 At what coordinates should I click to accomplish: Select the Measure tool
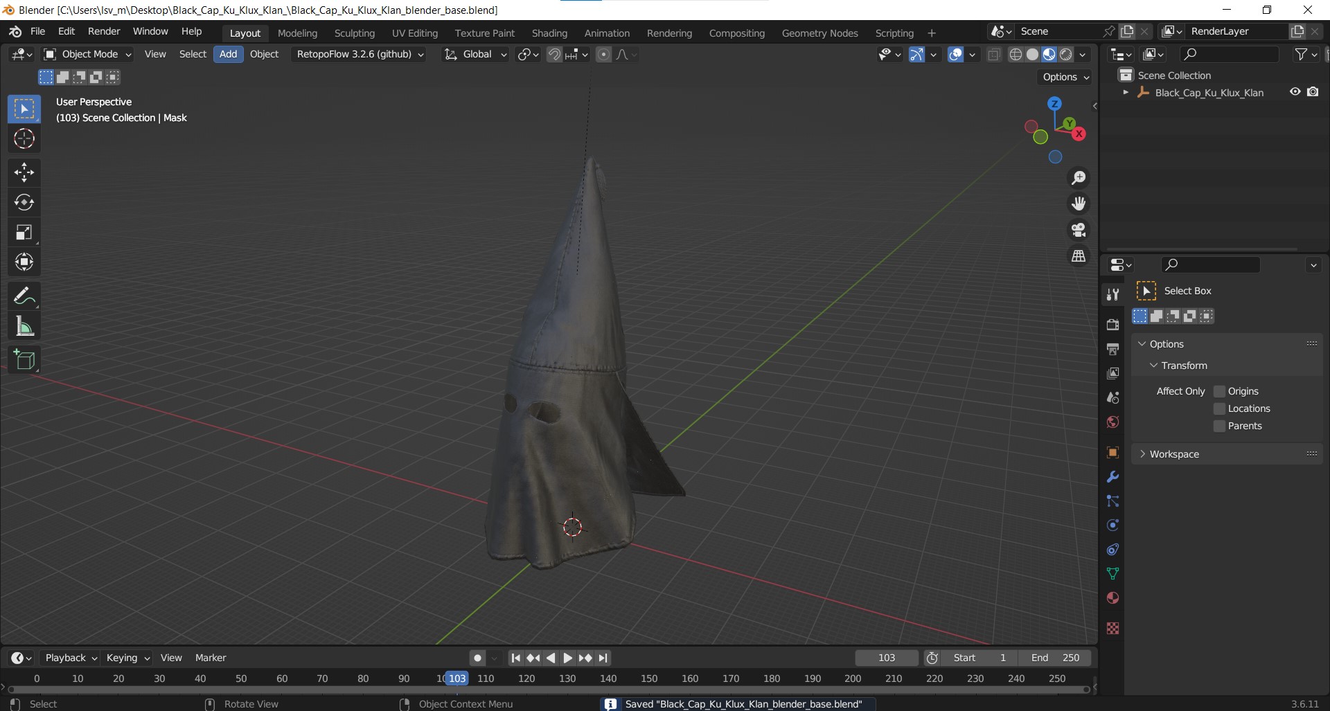(24, 326)
